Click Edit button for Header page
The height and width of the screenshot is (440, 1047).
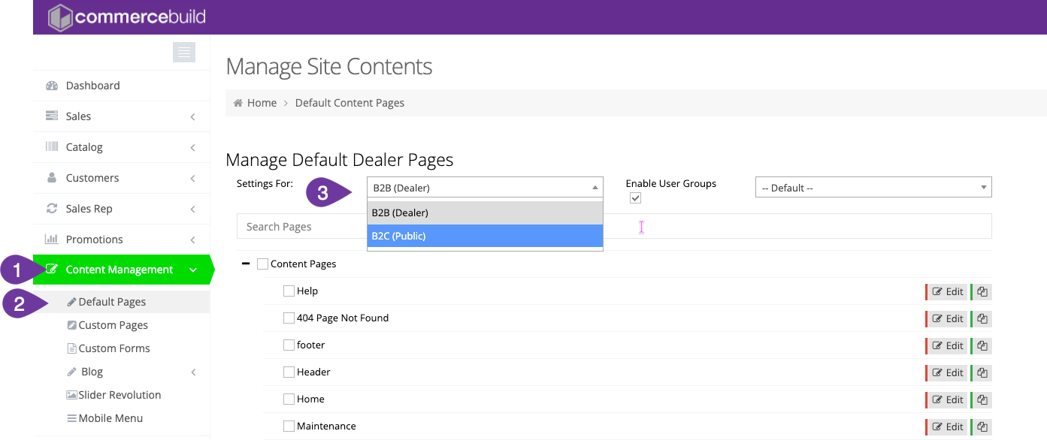pos(948,373)
